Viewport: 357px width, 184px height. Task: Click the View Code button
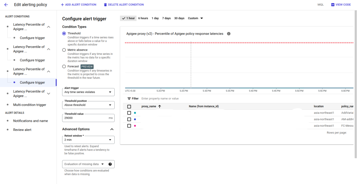(x=341, y=5)
